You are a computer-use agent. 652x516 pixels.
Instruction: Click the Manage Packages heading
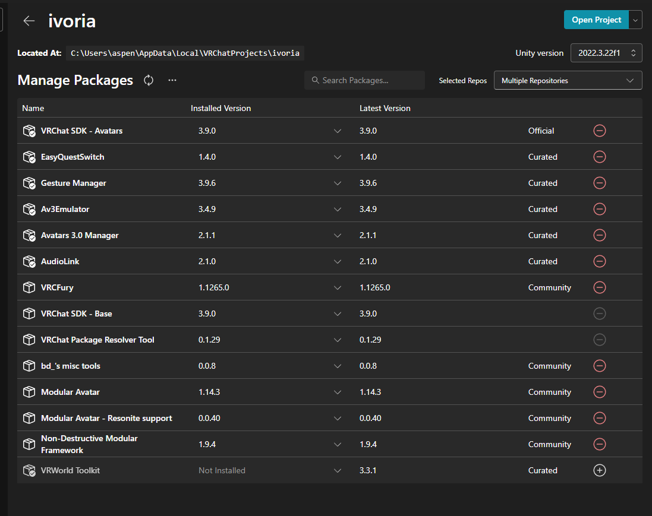pos(75,80)
